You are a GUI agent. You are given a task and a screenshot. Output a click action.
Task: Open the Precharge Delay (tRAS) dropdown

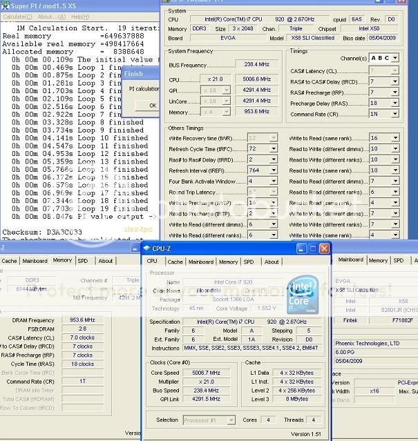(395, 103)
